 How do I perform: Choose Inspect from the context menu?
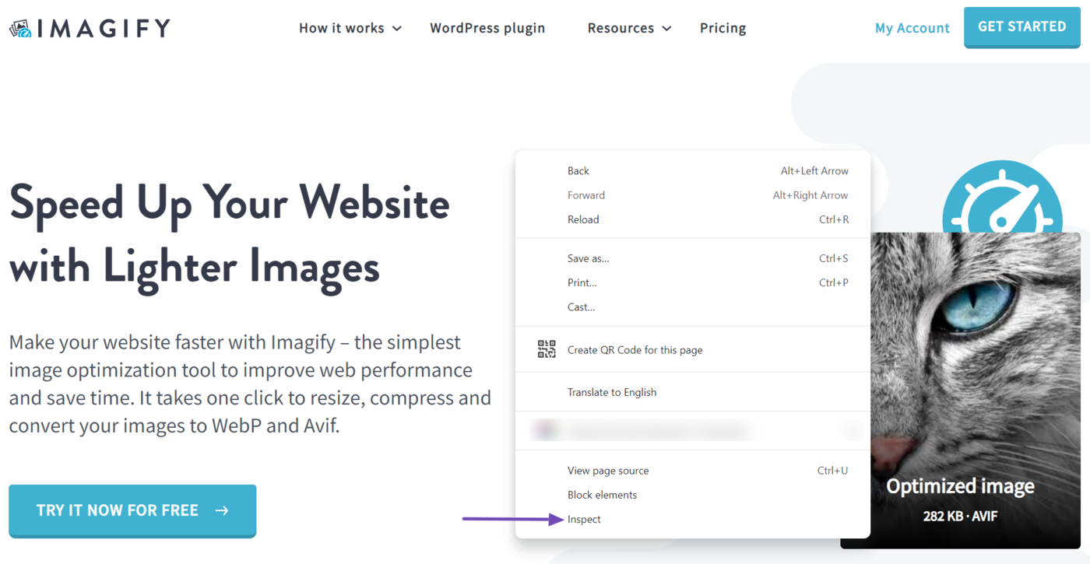(x=693, y=519)
